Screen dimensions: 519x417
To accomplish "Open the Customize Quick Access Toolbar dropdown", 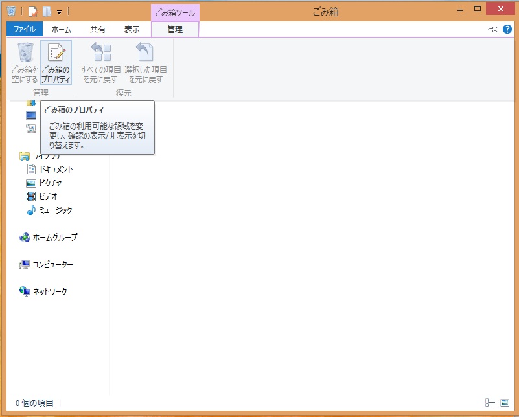I will pos(59,12).
